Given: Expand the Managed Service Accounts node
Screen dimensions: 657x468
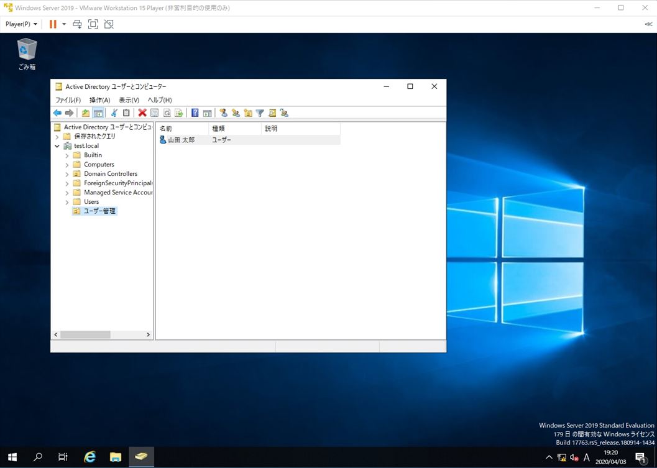Looking at the screenshot, I should pos(67,193).
